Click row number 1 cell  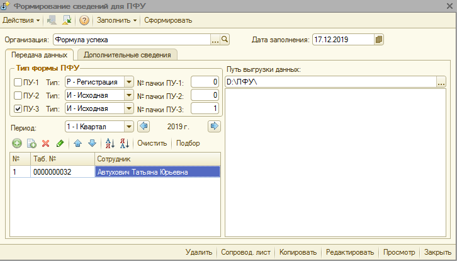(20, 172)
